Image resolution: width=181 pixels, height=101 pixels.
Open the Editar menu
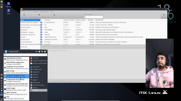pyautogui.click(x=29, y=12)
